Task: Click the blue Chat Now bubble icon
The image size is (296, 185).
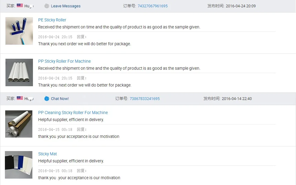Action: [47, 98]
